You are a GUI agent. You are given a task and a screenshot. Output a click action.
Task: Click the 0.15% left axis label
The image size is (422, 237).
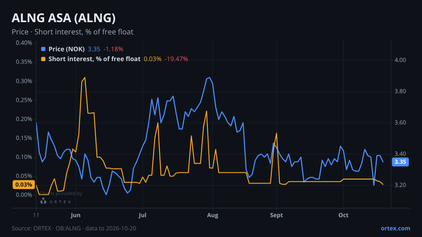point(24,138)
